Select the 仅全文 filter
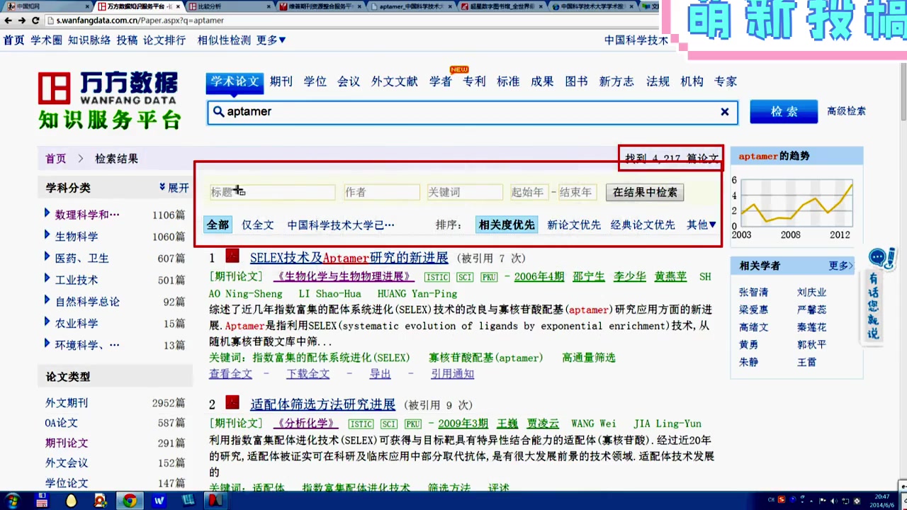Viewport: 907px width, 510px height. 258,225
